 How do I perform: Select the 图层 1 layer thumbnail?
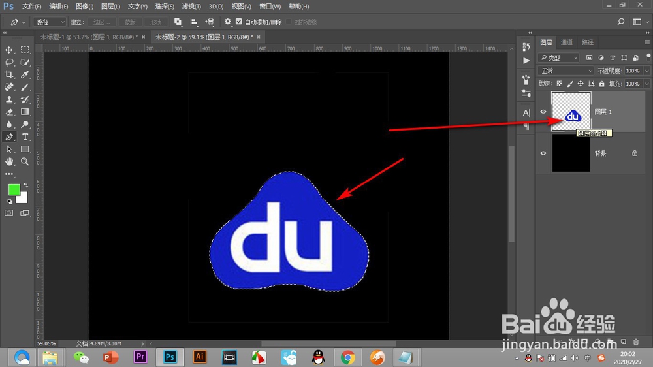coord(571,111)
